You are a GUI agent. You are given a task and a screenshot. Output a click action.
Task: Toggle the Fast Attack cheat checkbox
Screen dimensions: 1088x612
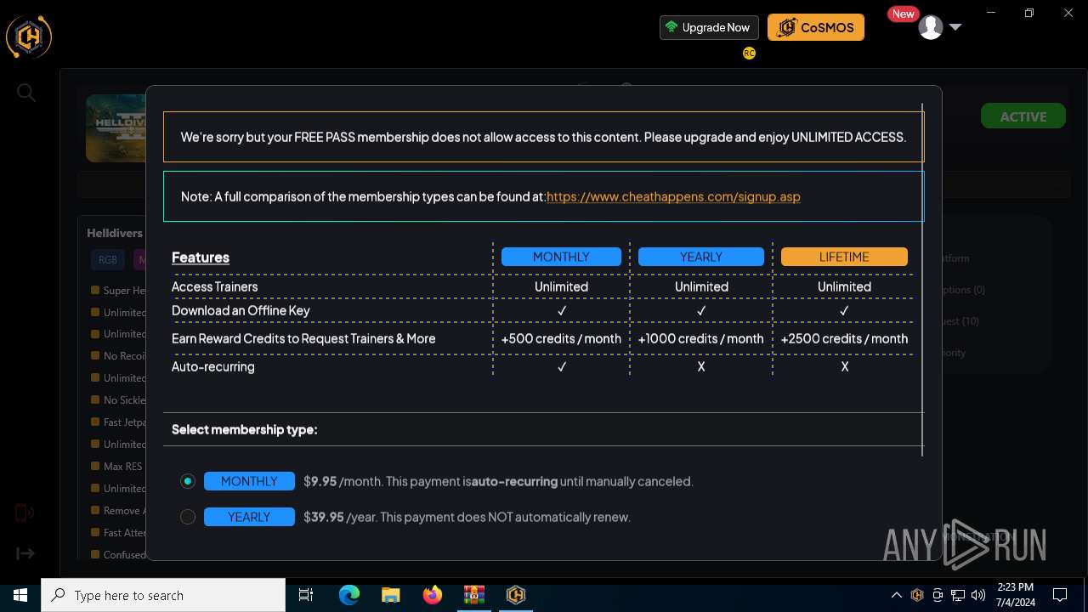[x=95, y=532]
